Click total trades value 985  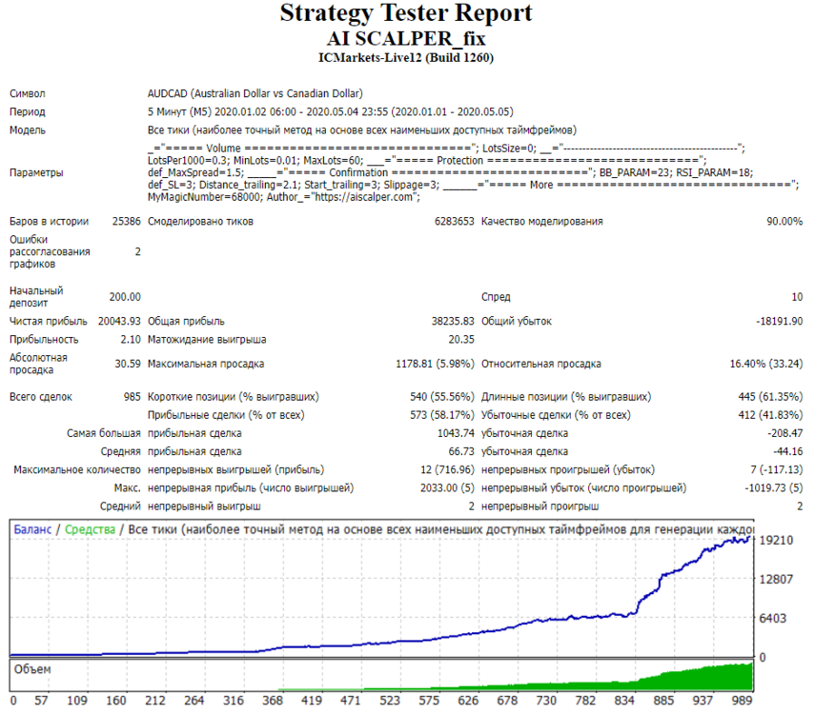tap(132, 397)
